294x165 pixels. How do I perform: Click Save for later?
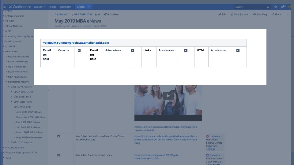point(239,14)
